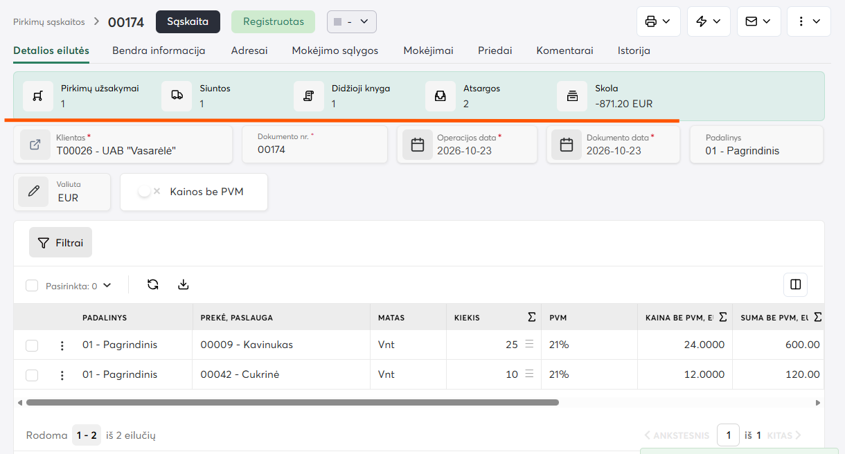Image resolution: width=845 pixels, height=454 pixels.
Task: Open Siuntos truck icon
Action: [x=177, y=96]
